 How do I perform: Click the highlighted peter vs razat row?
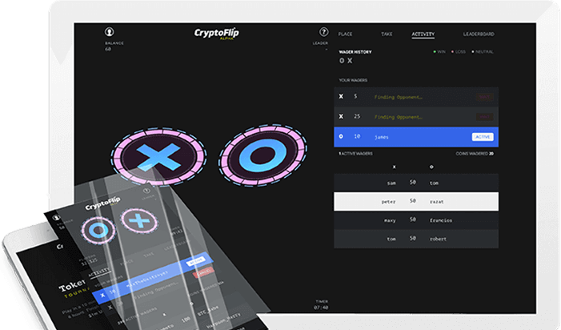point(416,201)
